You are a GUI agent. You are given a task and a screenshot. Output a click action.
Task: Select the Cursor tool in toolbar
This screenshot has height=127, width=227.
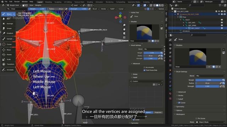8,44
